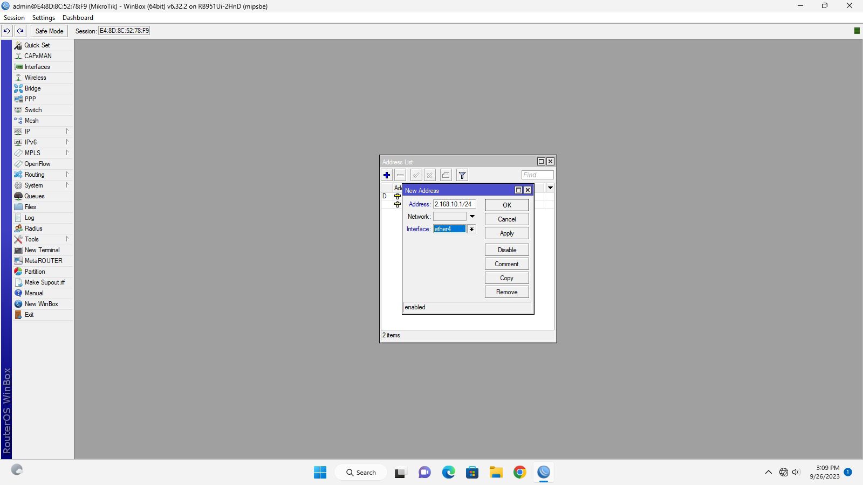Expand the Network field arrow

tap(472, 217)
